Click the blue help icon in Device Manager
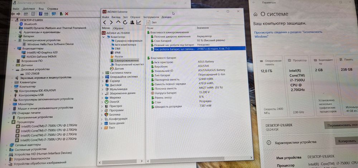Image resolution: width=358 pixels, height=168 pixels. click(x=40, y=14)
